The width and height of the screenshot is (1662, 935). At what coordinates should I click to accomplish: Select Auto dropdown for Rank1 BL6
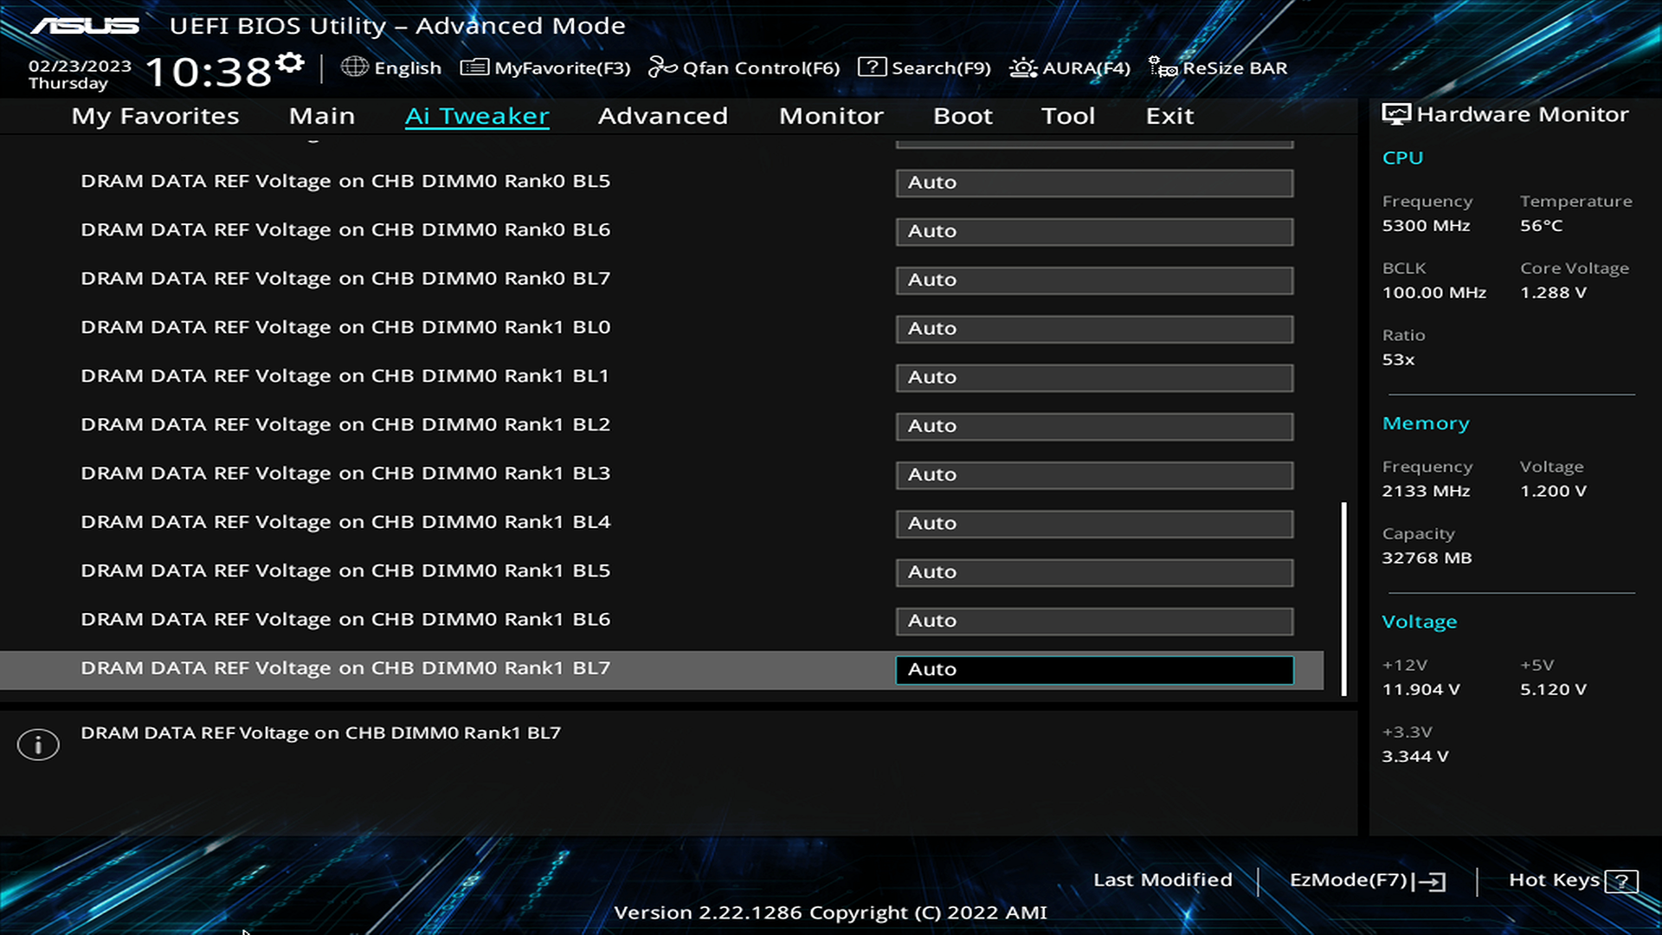coord(1095,621)
